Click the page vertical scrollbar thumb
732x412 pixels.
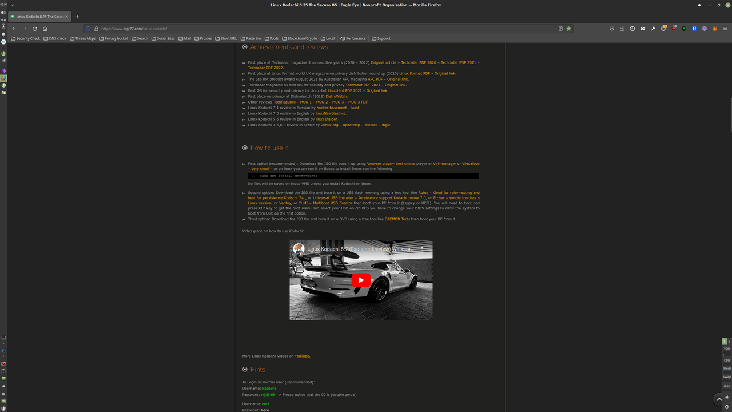[731, 114]
